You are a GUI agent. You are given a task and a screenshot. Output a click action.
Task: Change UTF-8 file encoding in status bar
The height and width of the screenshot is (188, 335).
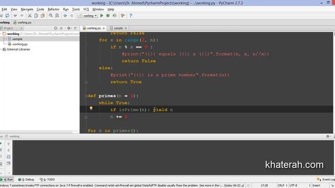[x=299, y=185]
